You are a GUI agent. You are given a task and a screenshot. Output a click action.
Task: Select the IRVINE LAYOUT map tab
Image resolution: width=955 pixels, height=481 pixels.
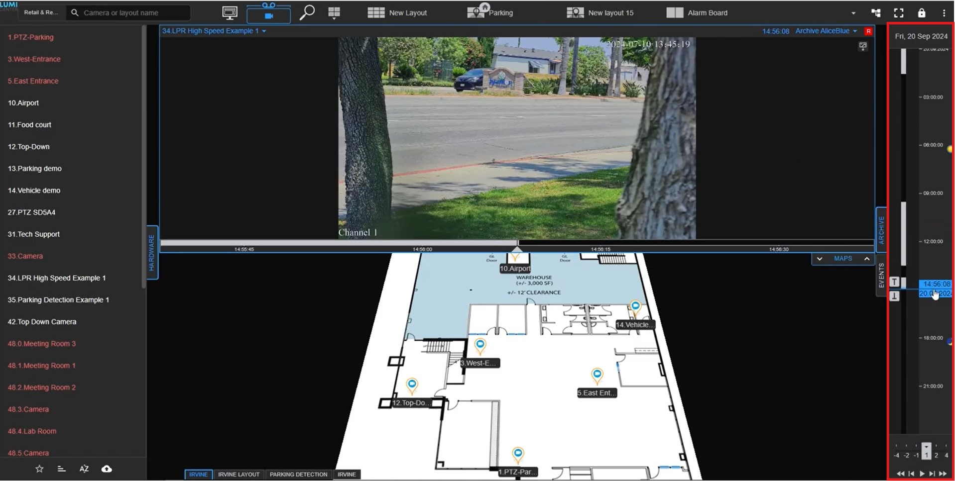239,474
